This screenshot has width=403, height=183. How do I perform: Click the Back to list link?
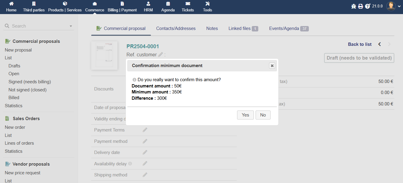[360, 44]
